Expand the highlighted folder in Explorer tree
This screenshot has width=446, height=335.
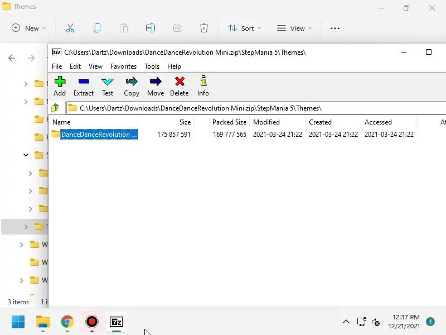(x=26, y=227)
